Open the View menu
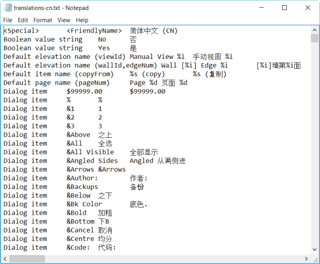Image resolution: width=320 pixels, height=264 pixels. [x=64, y=20]
